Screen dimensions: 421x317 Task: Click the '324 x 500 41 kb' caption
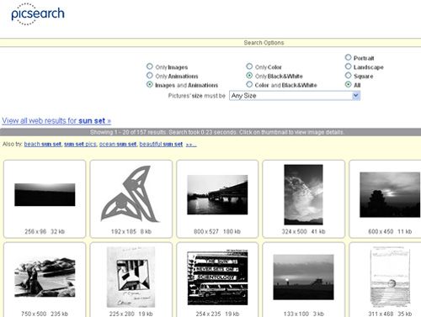tap(303, 231)
